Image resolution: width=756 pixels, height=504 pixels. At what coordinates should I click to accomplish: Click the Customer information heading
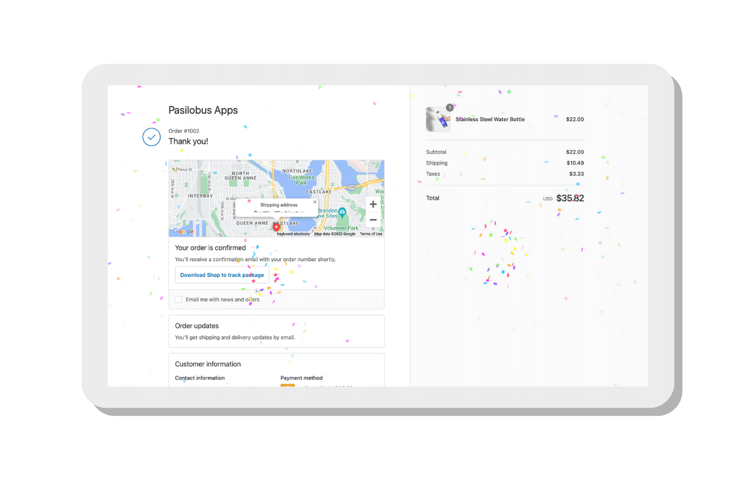click(x=208, y=364)
